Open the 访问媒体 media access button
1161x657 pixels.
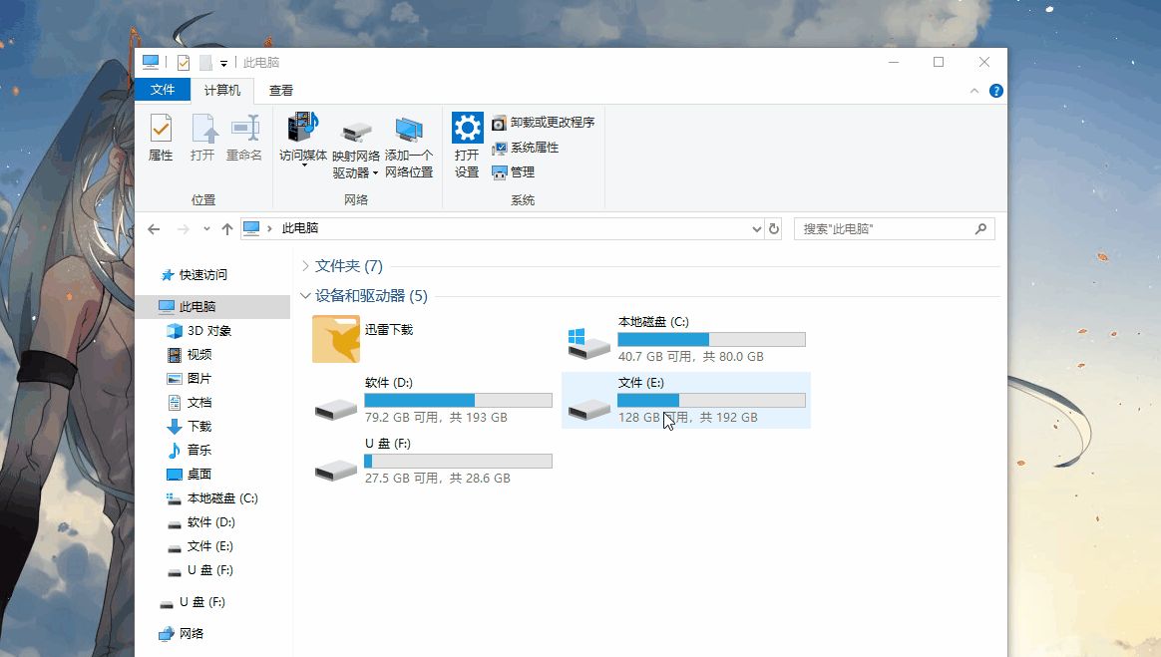pyautogui.click(x=303, y=140)
